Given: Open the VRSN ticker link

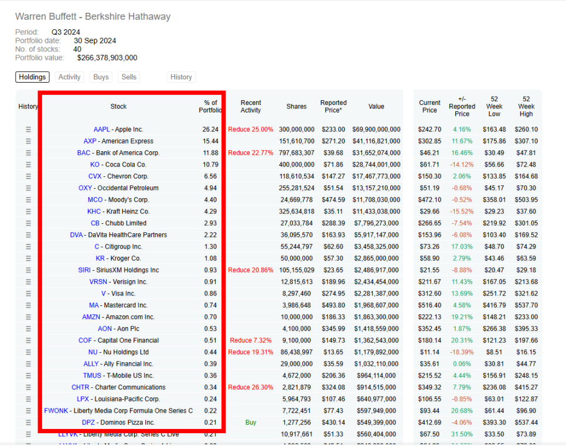Looking at the screenshot, I should coord(98,282).
